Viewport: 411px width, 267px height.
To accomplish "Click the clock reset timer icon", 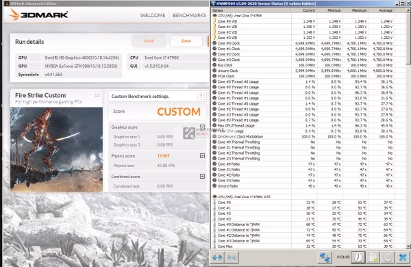I will [358, 257].
